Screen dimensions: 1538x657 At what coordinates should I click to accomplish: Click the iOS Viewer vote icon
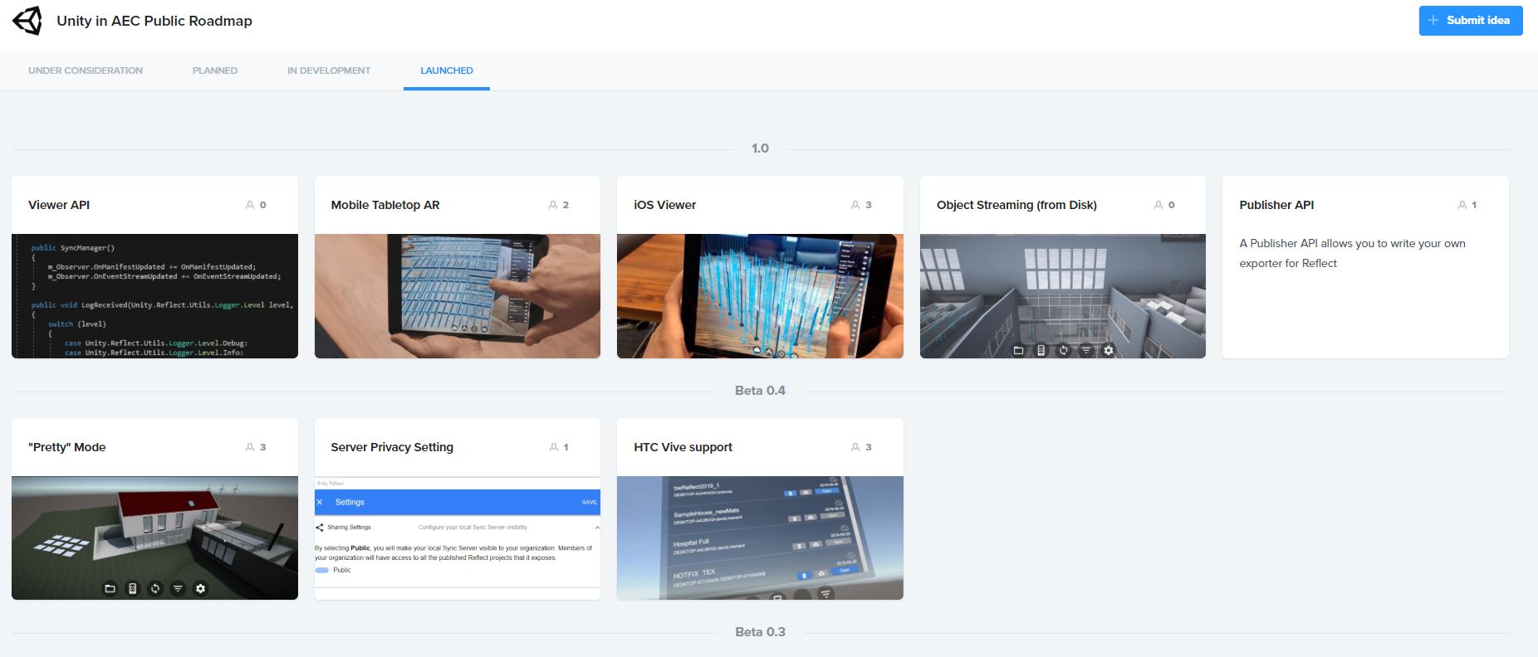[x=855, y=205]
